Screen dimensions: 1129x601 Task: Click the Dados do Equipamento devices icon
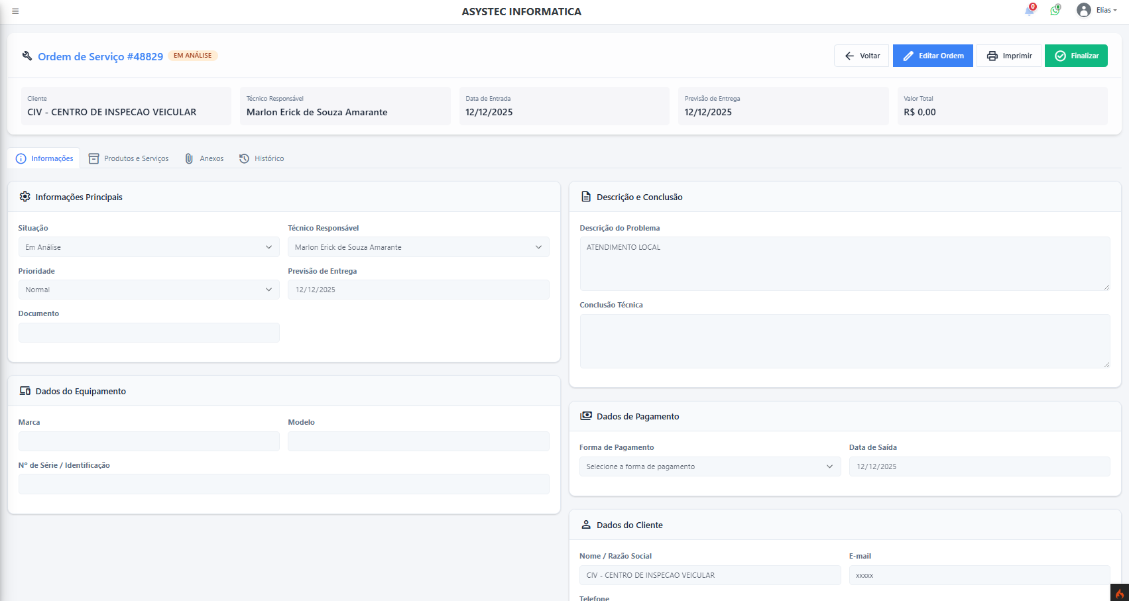pos(25,391)
